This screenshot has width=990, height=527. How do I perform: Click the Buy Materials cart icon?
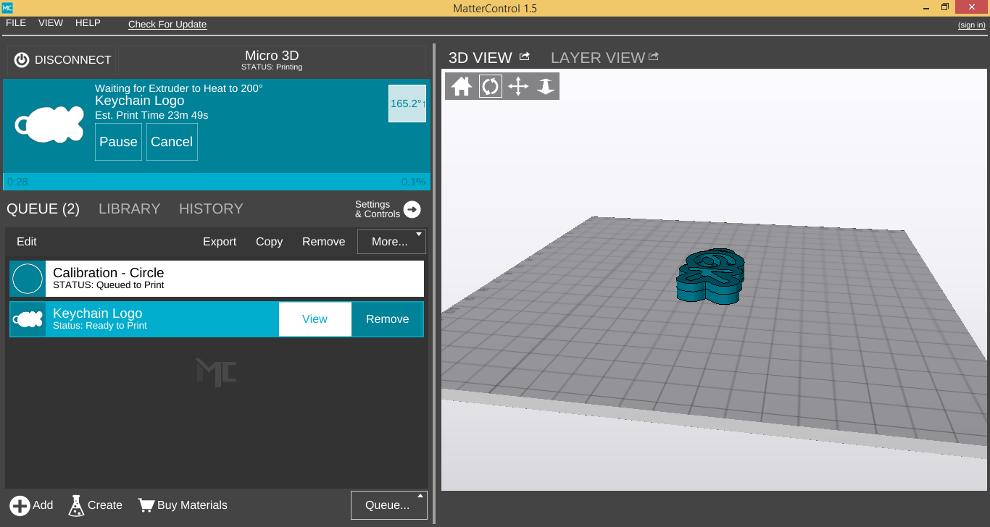click(x=146, y=505)
